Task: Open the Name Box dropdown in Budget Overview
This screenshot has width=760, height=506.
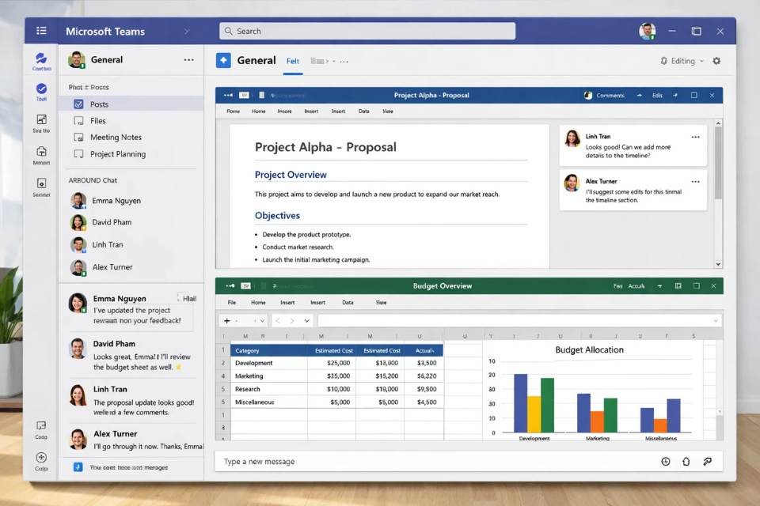Action: (261, 320)
